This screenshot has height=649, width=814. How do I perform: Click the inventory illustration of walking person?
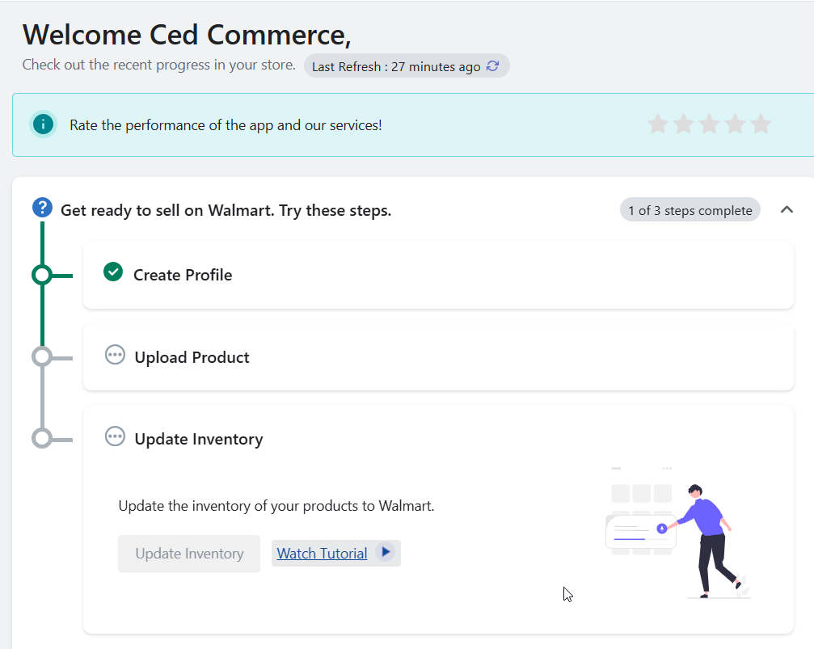point(679,533)
